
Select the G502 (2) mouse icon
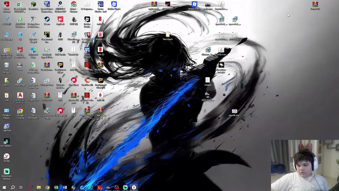click(x=74, y=21)
